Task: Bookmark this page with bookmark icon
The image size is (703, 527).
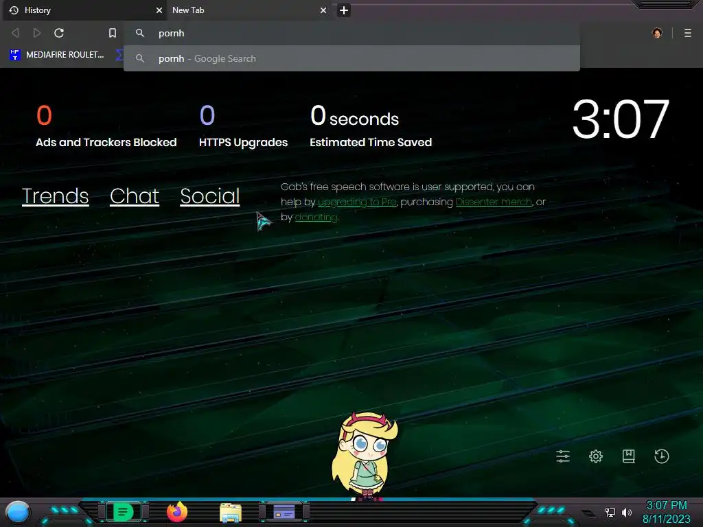Action: click(x=113, y=33)
